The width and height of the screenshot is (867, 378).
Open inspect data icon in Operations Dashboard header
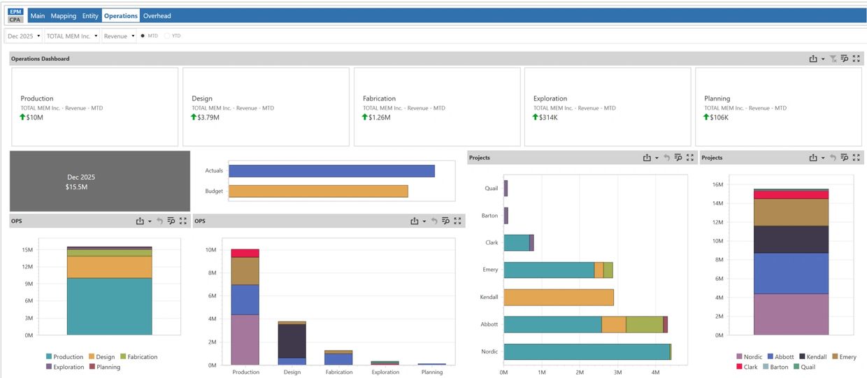(845, 59)
